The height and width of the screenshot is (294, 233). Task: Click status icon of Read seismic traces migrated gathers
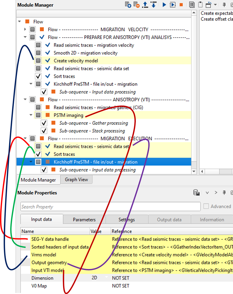click(x=48, y=107)
